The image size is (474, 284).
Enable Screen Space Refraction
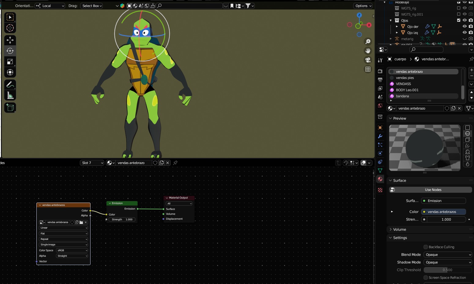tap(426, 278)
